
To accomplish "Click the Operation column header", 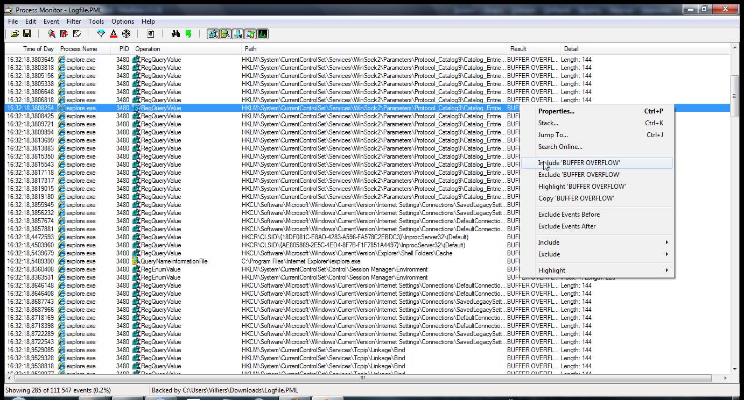I will pyautogui.click(x=187, y=49).
